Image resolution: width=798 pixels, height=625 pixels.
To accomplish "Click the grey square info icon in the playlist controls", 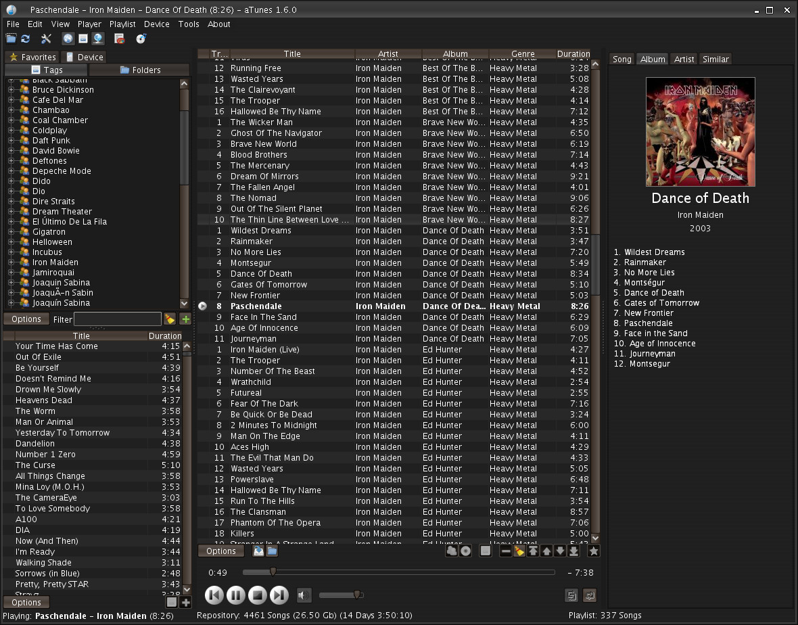I will (486, 551).
